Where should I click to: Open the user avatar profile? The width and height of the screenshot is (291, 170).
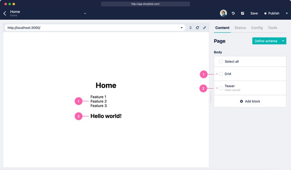click(223, 13)
